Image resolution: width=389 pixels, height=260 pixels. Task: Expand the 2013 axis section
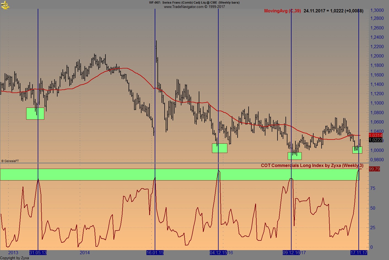click(13, 252)
